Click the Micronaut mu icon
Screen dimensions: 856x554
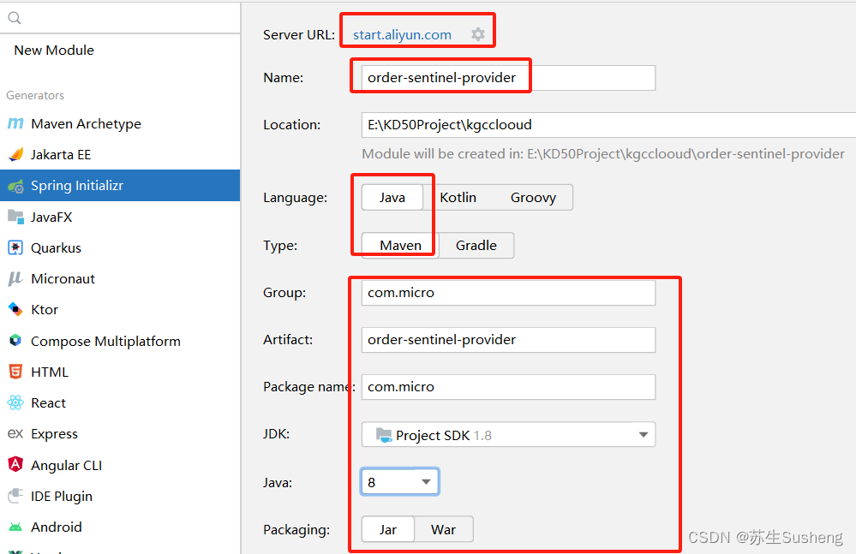click(x=15, y=278)
